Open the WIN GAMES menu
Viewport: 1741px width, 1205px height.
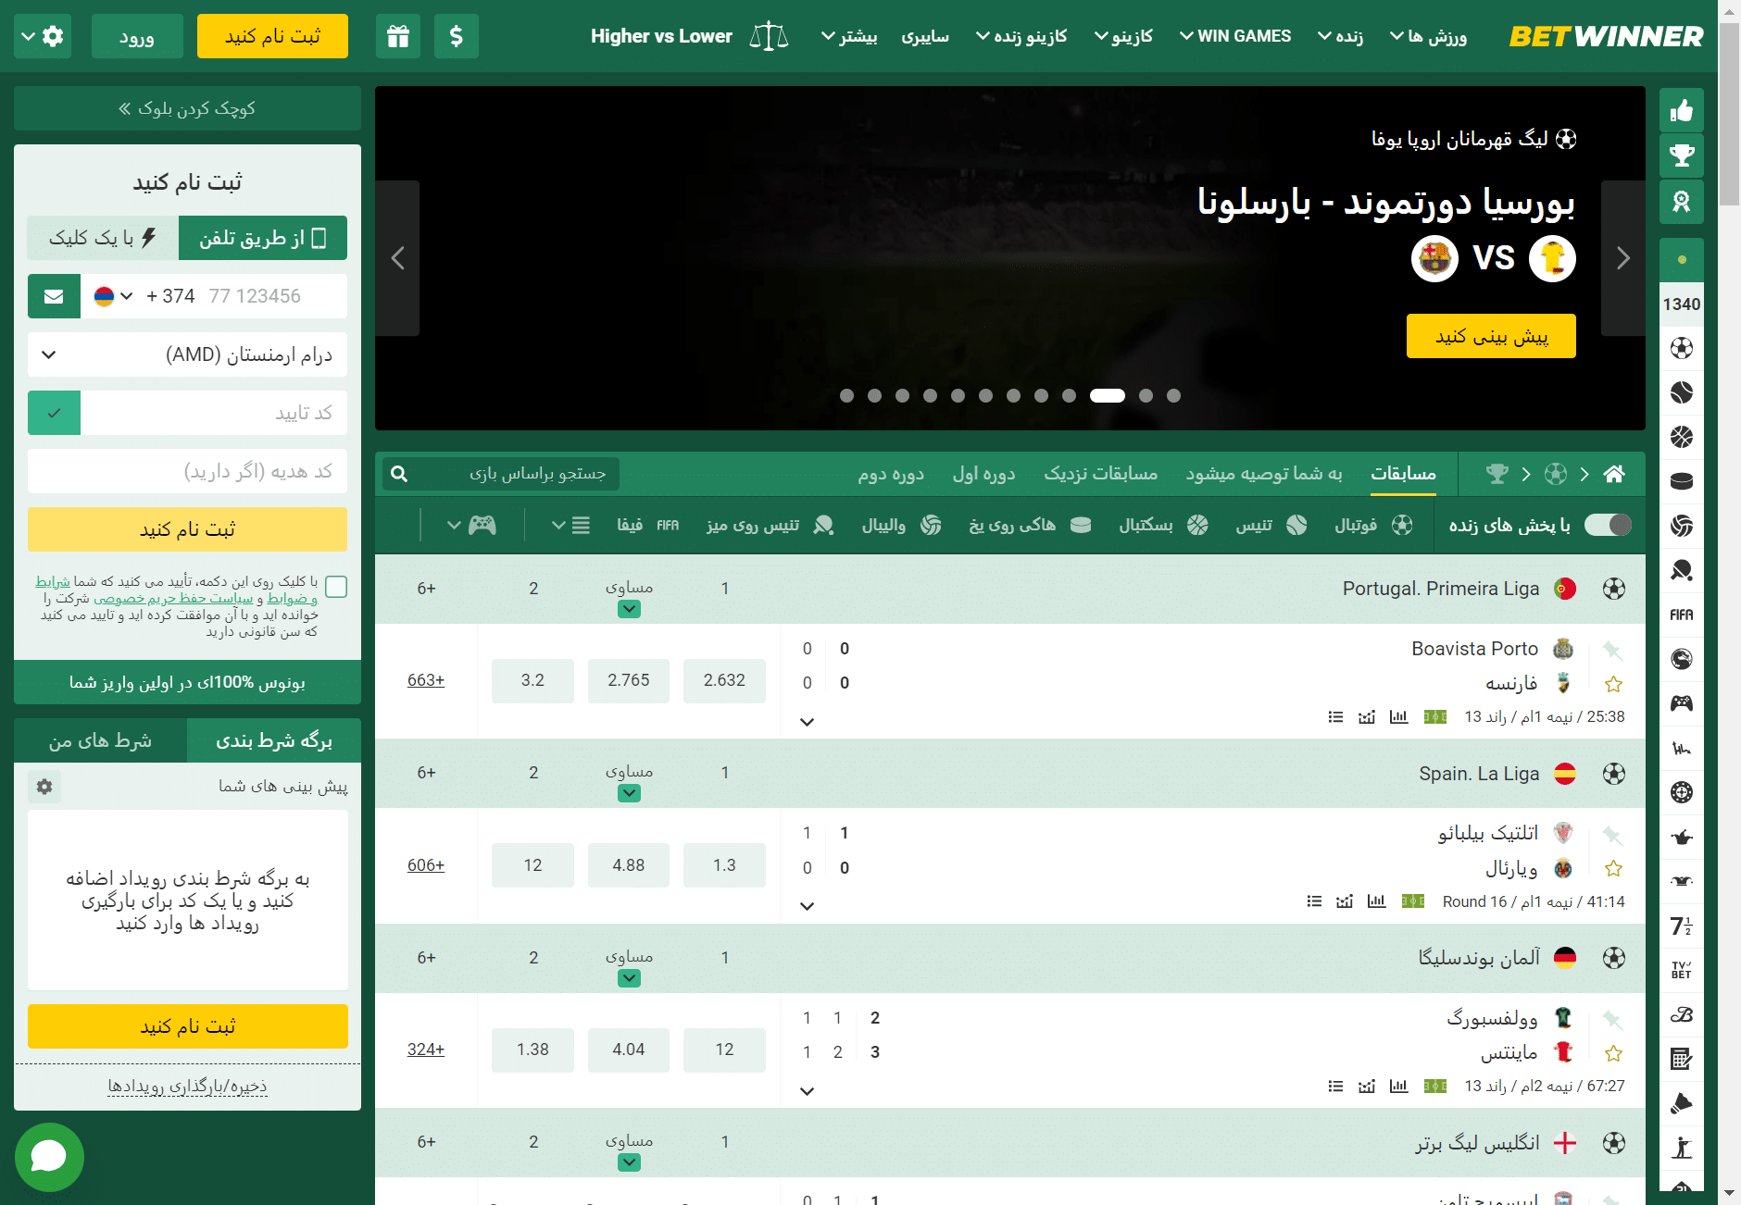(x=1234, y=36)
